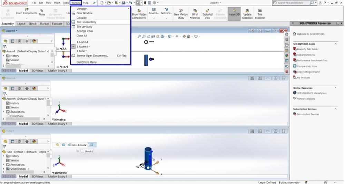Switch to 3 Tube document
This screenshot has width=345, height=184.
(x=100, y=51)
